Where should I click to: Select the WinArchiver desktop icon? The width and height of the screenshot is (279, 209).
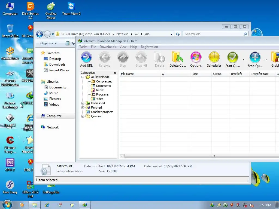[x=10, y=53]
